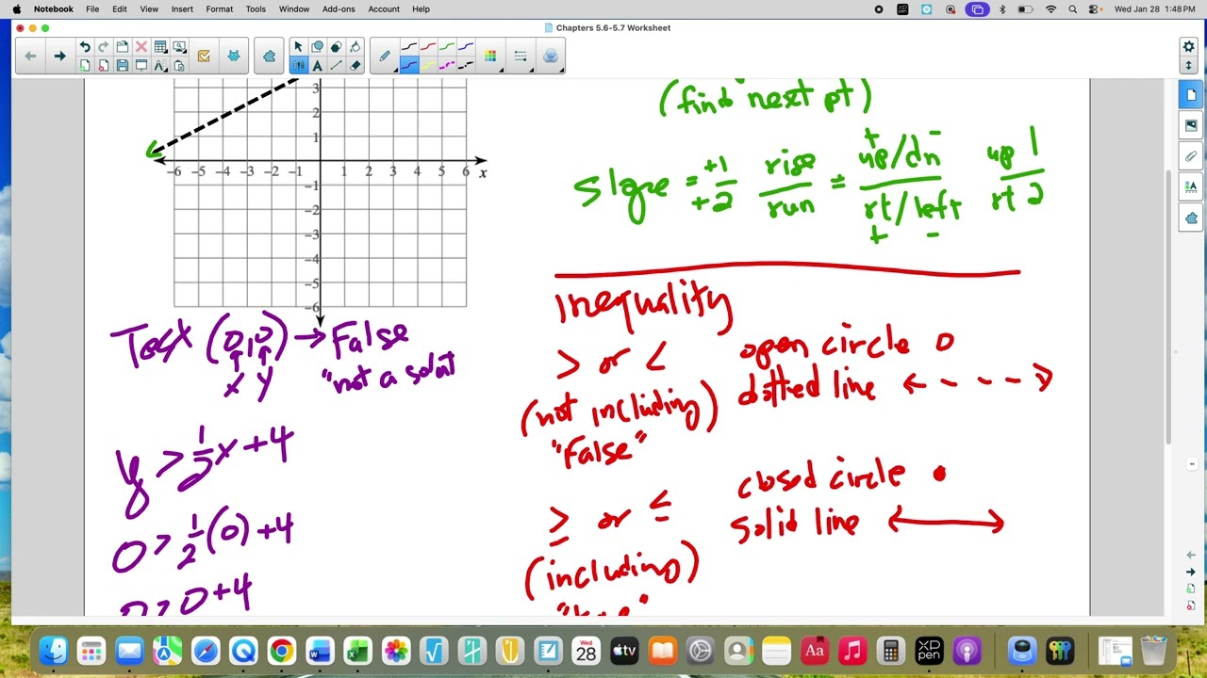Delete selection with the red X
The height and width of the screenshot is (678, 1207).
[x=141, y=46]
